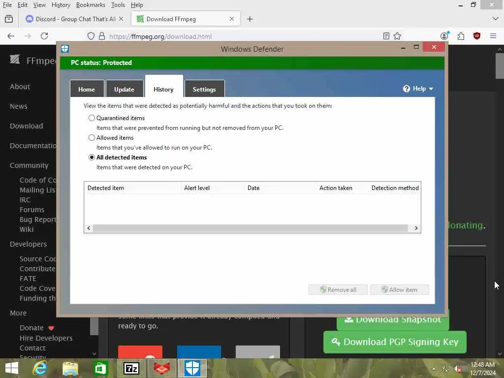Reload the FFmpeg download page
The width and height of the screenshot is (504, 378).
pos(44,36)
